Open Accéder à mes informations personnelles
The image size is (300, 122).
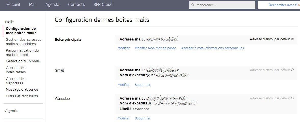[x=212, y=48]
